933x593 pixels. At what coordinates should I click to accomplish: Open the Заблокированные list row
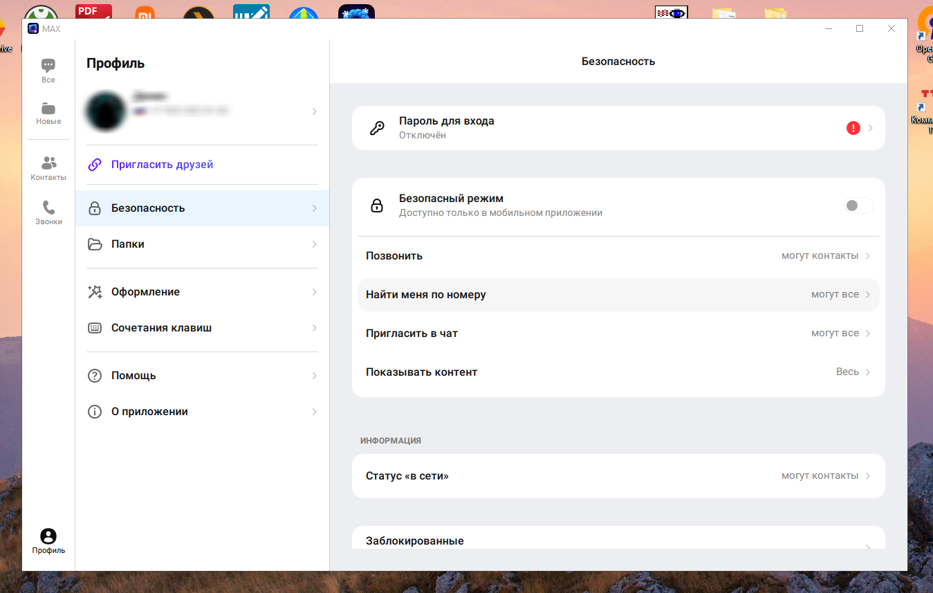(618, 541)
